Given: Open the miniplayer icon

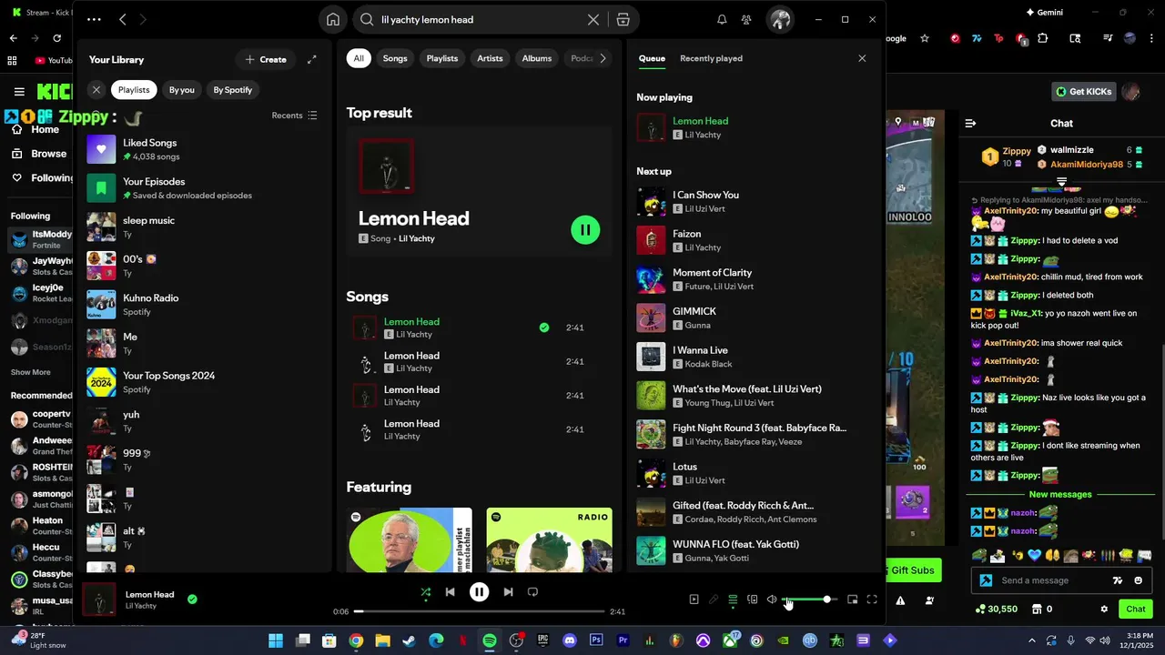Looking at the screenshot, I should tap(853, 600).
